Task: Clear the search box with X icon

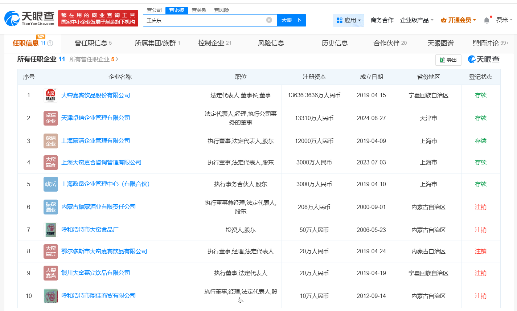Action: tap(269, 20)
